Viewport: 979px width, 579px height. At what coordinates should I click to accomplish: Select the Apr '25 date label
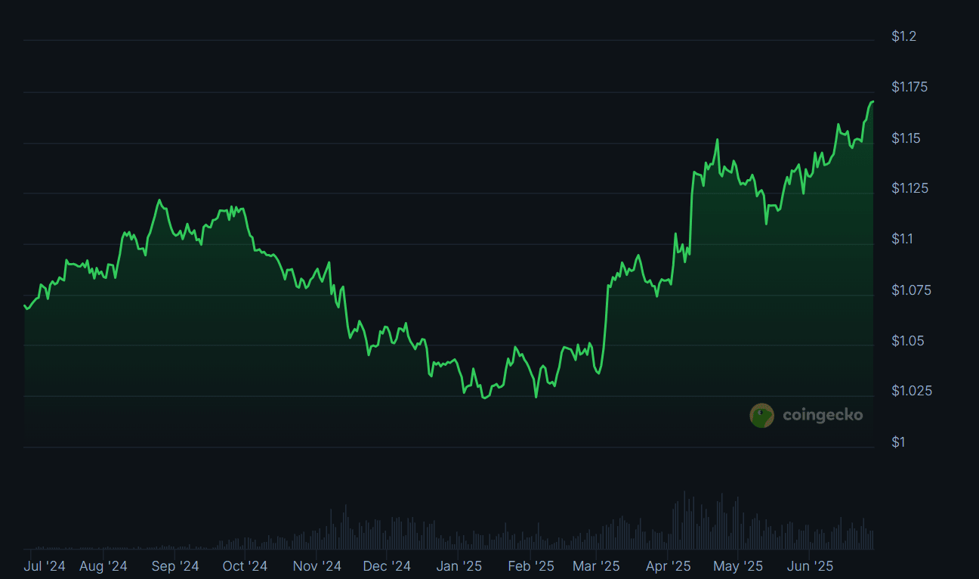pos(669,565)
